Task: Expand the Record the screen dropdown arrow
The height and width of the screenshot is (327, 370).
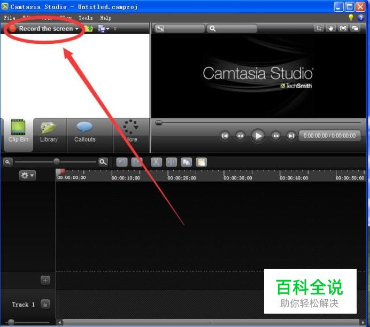Action: [77, 29]
